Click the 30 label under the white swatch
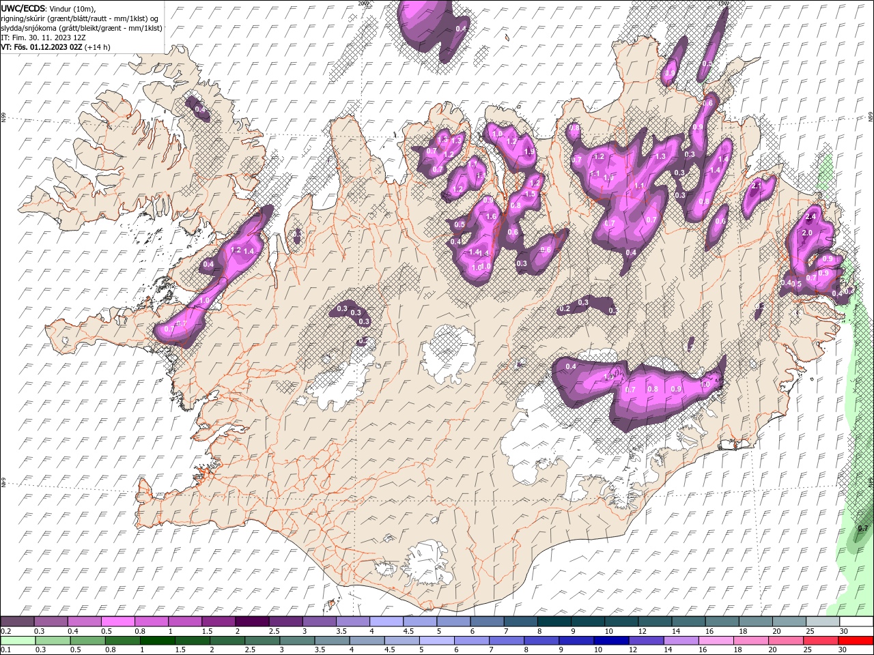This screenshot has height=655, width=874. [x=843, y=631]
